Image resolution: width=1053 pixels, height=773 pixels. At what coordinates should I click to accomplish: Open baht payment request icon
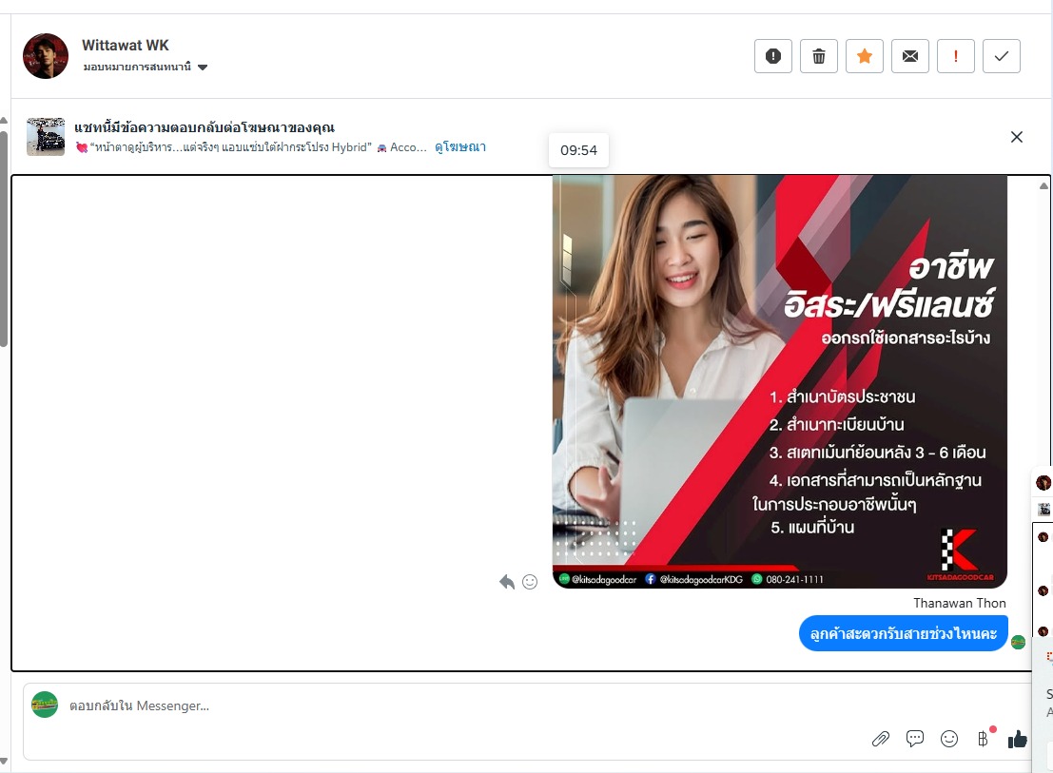(984, 739)
